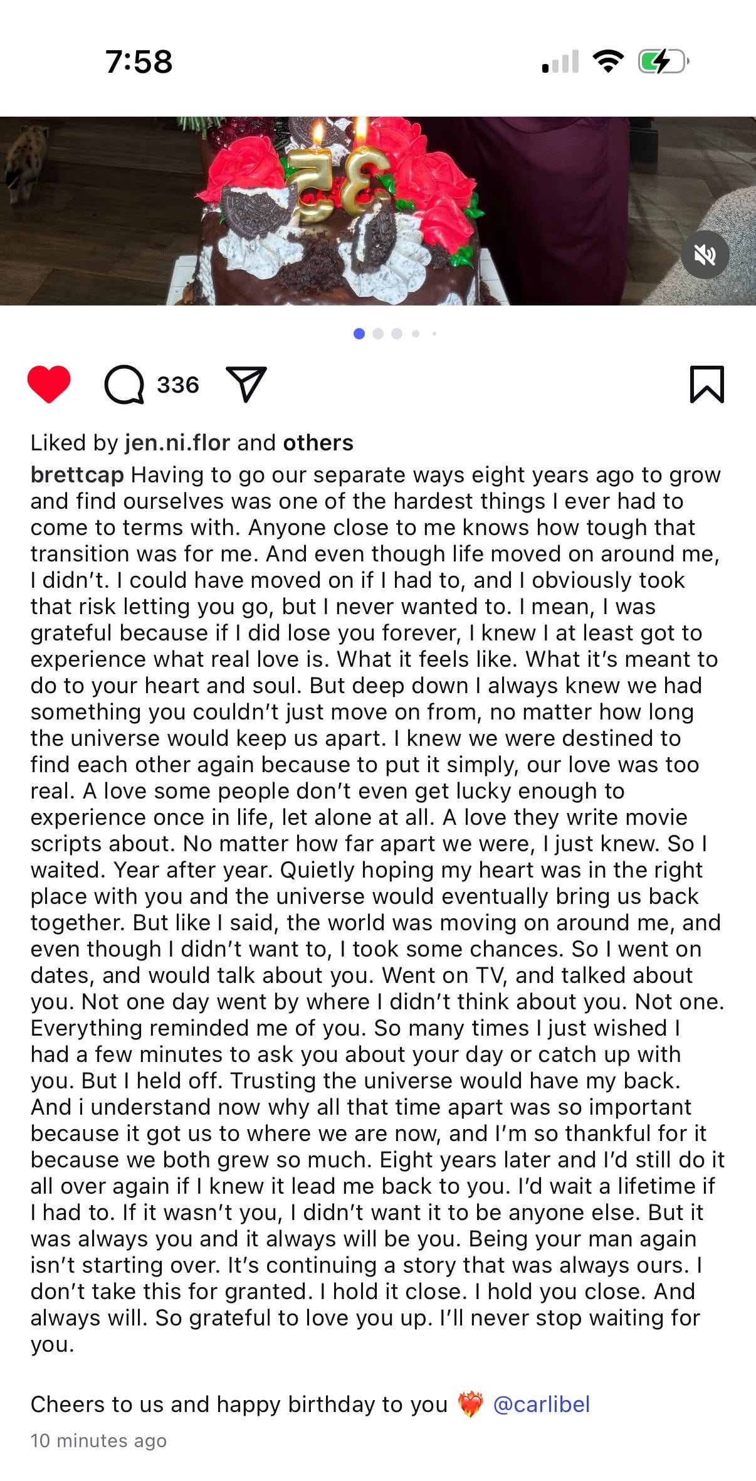The image size is (756, 1481).
Task: Jump to the third carousel dot
Action: pos(397,334)
